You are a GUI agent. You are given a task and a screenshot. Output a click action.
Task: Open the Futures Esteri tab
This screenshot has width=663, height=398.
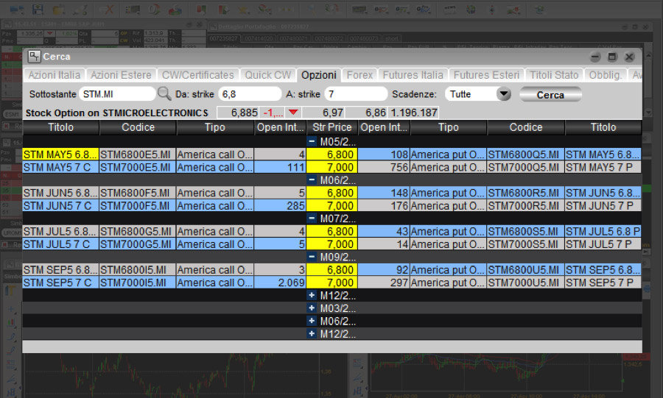[x=486, y=75]
